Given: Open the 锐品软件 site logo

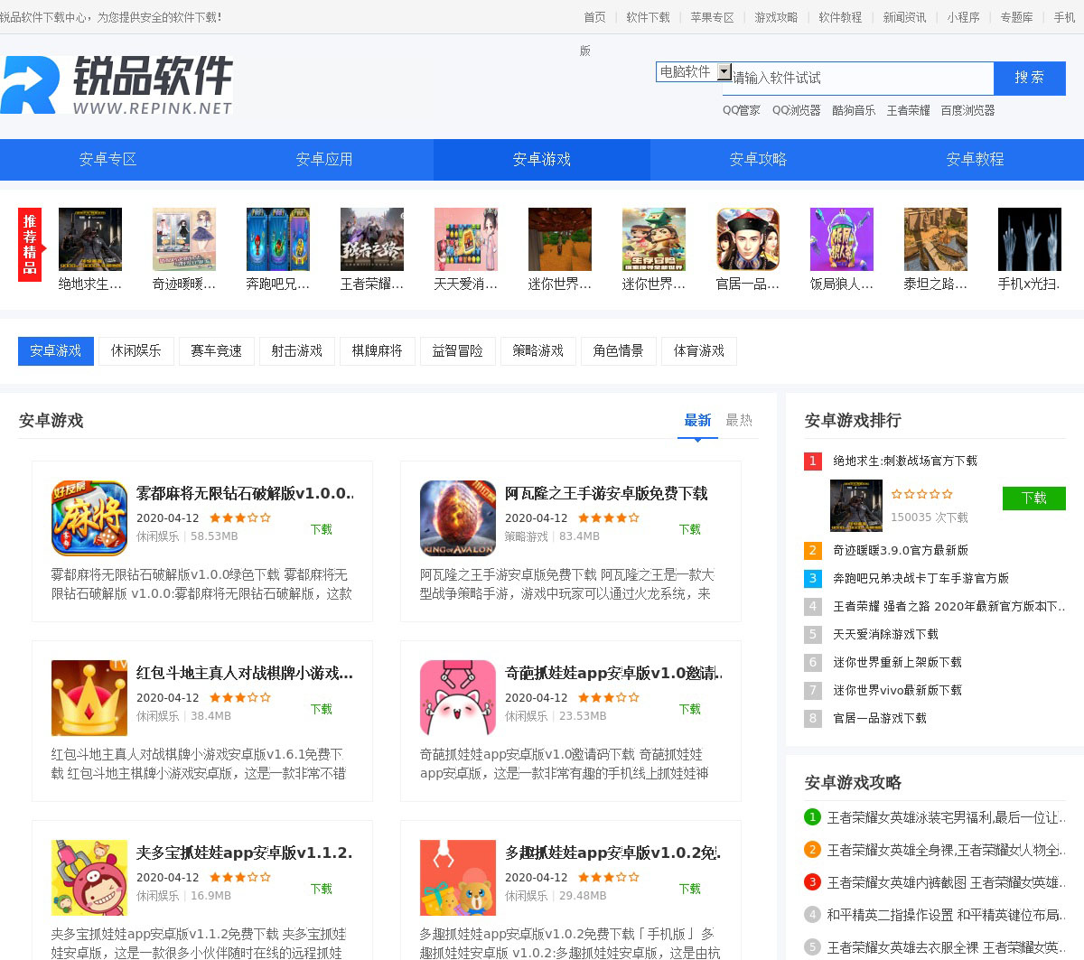Looking at the screenshot, I should click(117, 85).
